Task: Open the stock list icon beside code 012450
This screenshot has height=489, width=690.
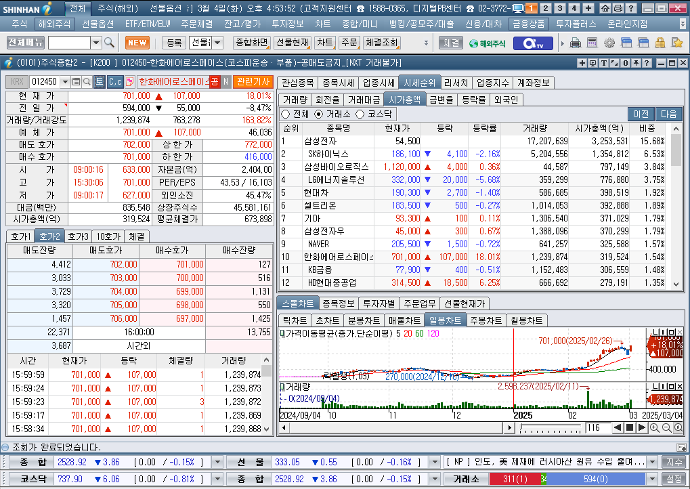Action: 76,81
